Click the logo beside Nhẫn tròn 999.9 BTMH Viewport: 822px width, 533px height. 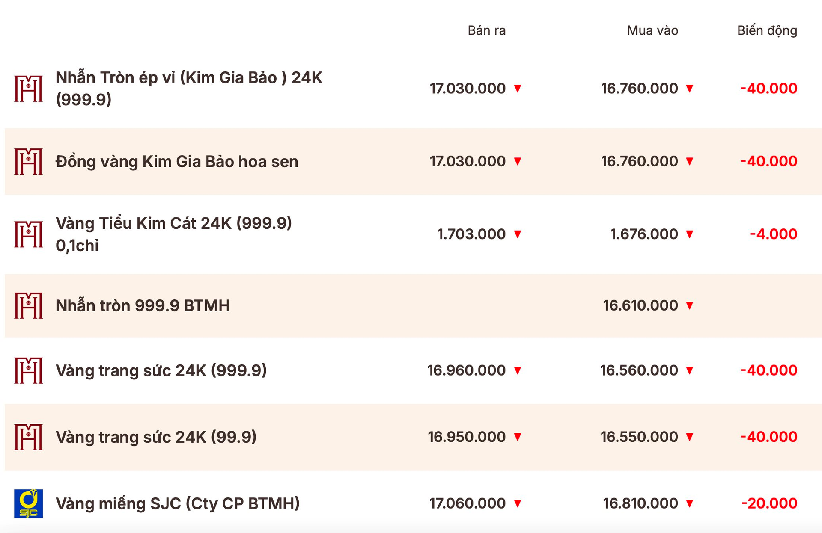[x=28, y=305]
